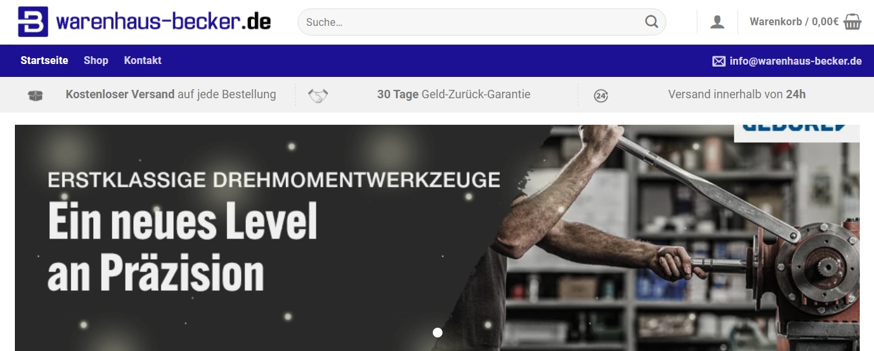This screenshot has height=351, width=874.
Task: Open the Shop menu item
Action: pos(96,60)
